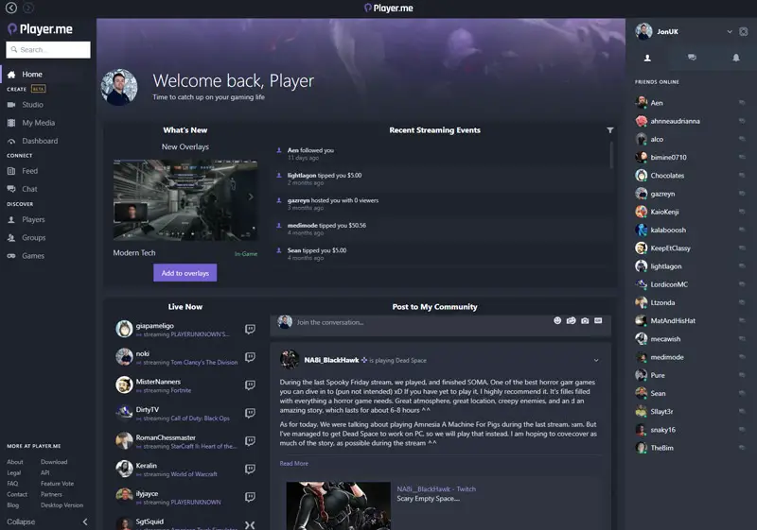Message friend alco
The image size is (757, 530).
point(742,139)
